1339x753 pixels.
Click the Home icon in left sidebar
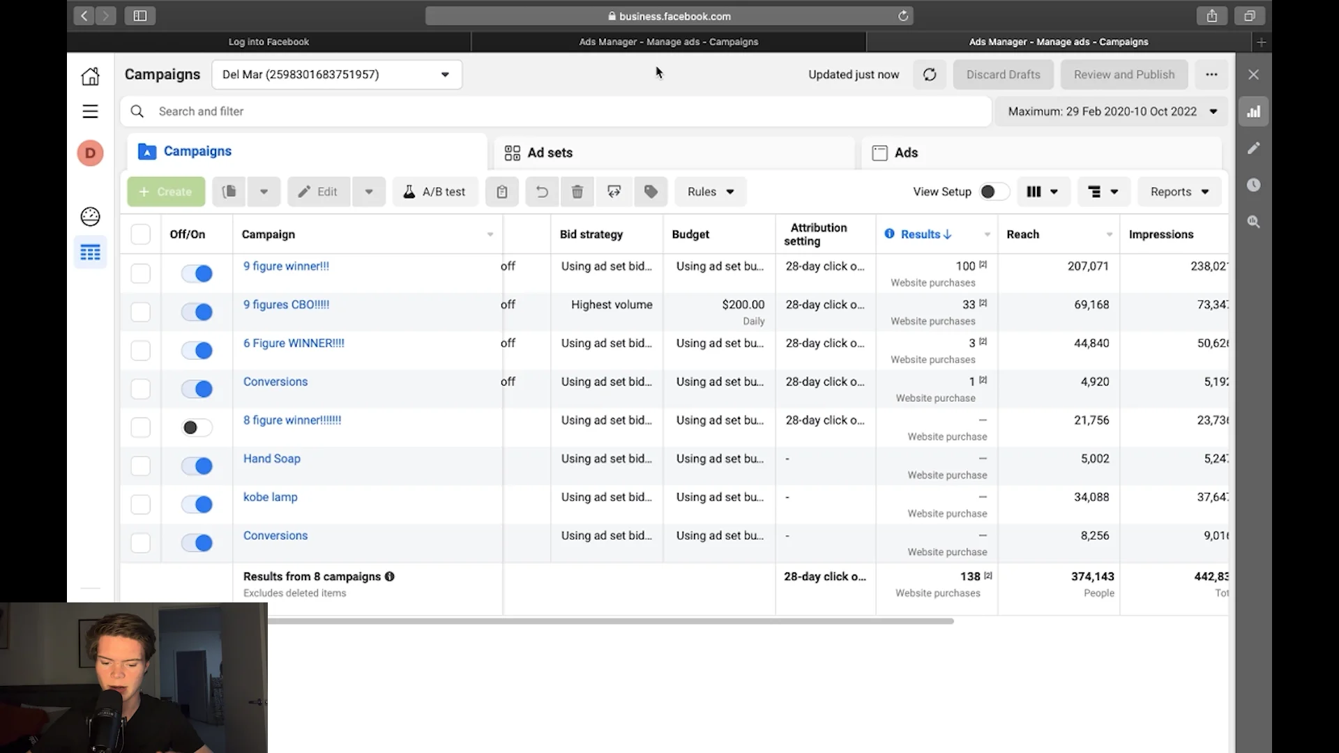click(x=90, y=77)
